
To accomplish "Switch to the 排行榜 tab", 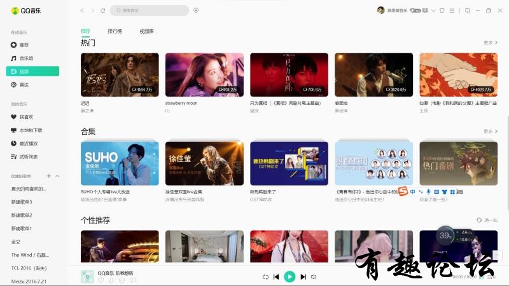I will pos(115,31).
